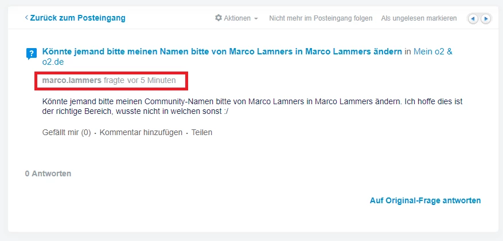Click the vor 5 Minuten timestamp
The image size is (503, 241).
[151, 81]
